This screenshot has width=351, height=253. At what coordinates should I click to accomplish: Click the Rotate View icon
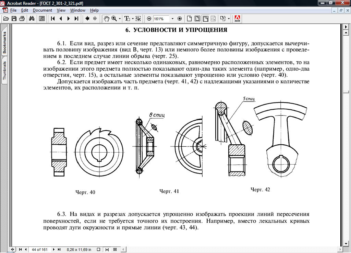(223, 19)
